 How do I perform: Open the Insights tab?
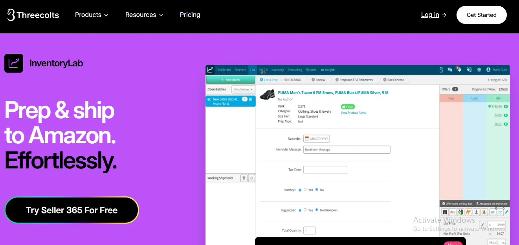tap(328, 70)
